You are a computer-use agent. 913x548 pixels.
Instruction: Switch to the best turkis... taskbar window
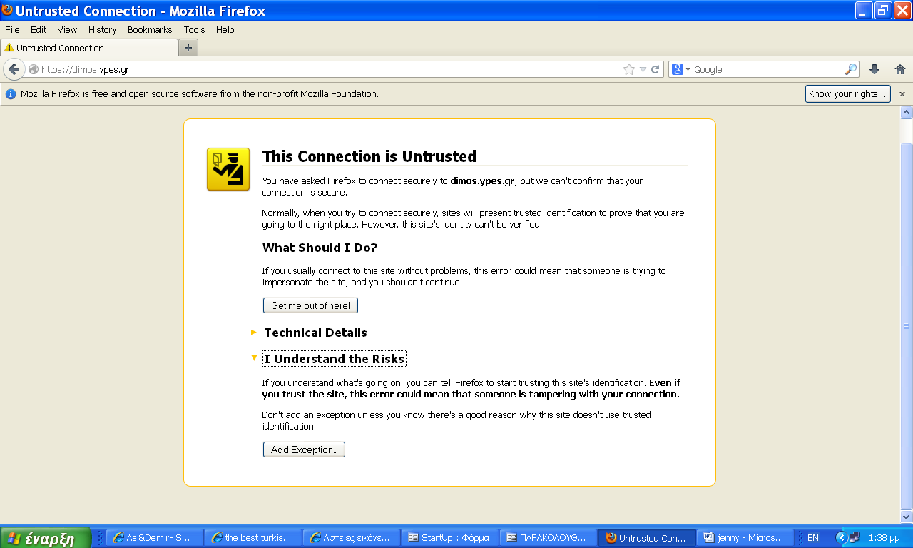[x=253, y=538]
